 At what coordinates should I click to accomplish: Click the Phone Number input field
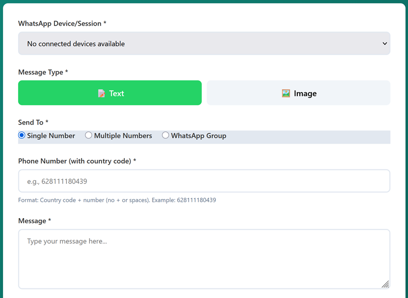(x=204, y=180)
